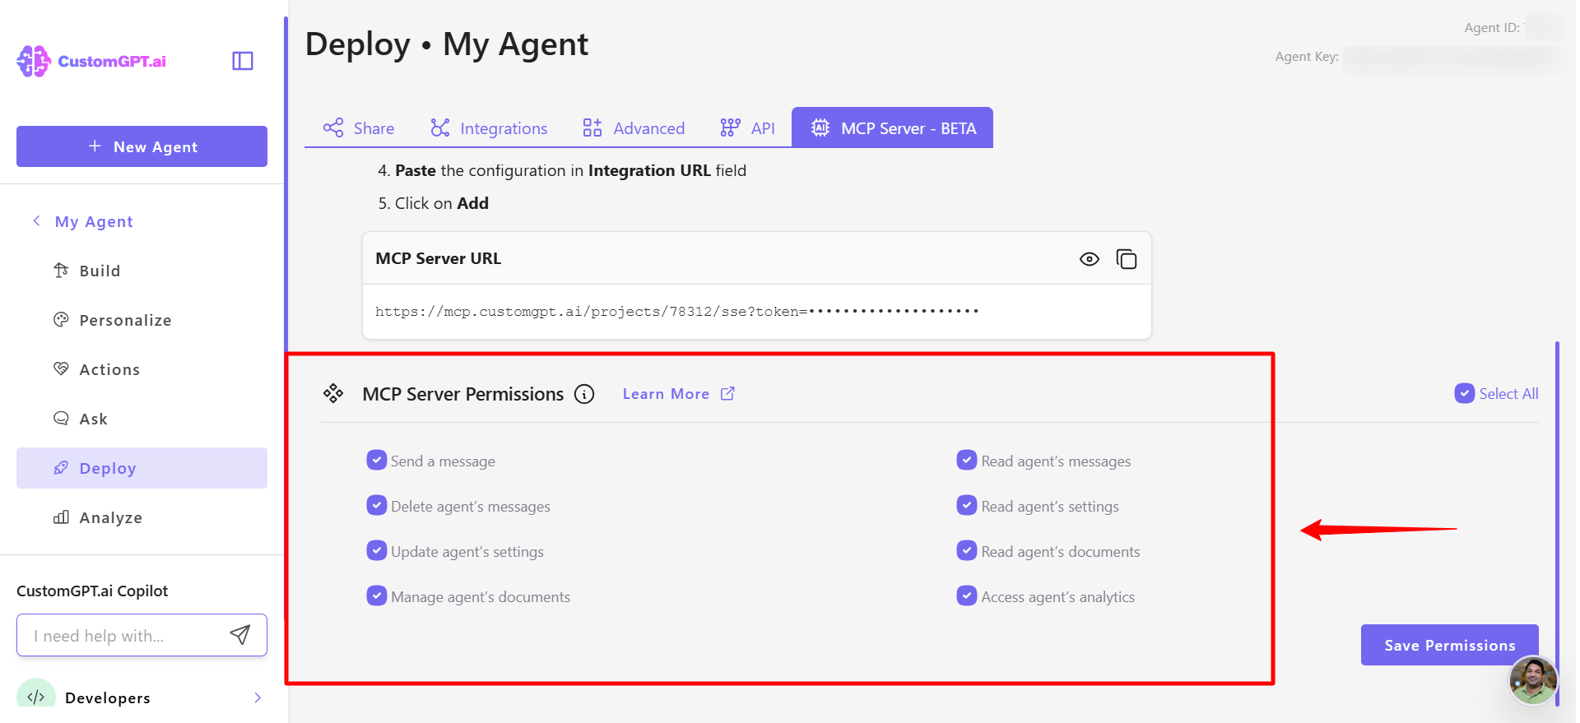Select the MCP Server - BETA tab
1580x723 pixels.
(893, 127)
